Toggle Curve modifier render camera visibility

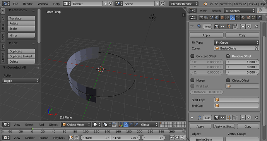click(x=216, y=117)
